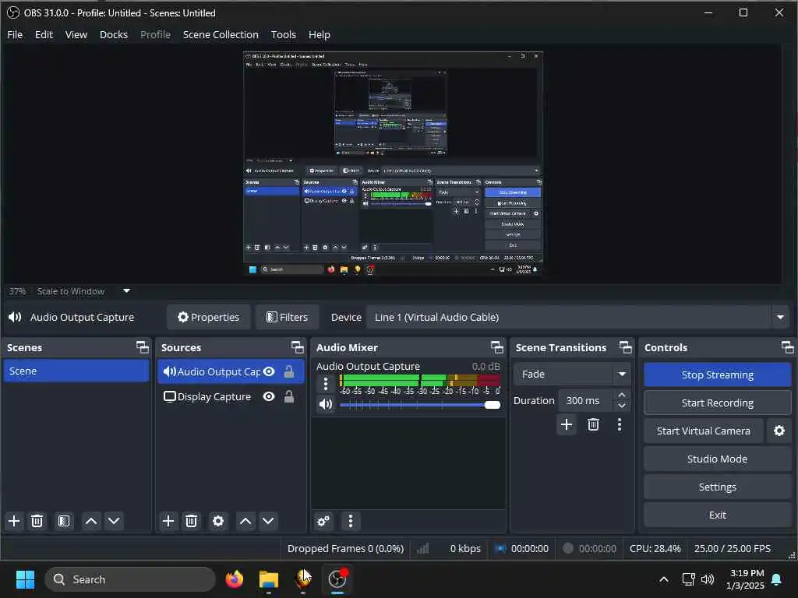
Task: Show hidden system tray icons chevron
Action: (x=664, y=579)
